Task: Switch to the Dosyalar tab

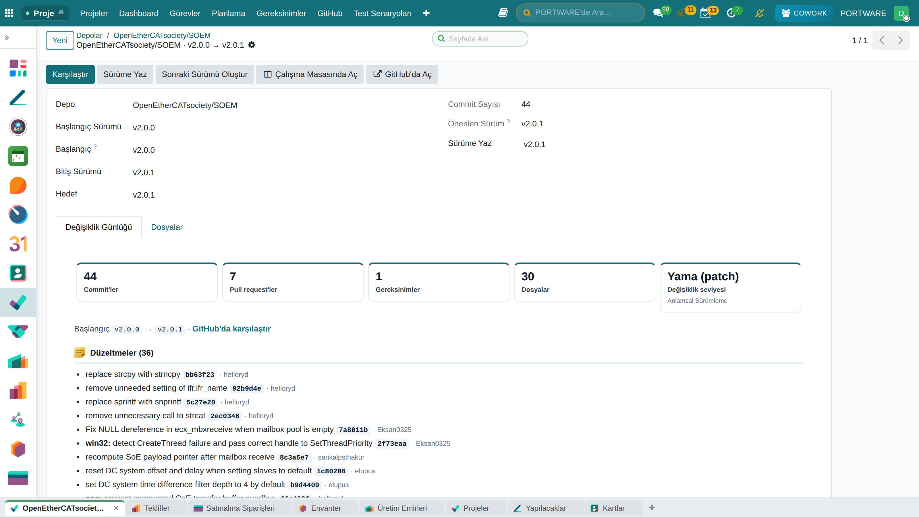Action: pos(167,227)
